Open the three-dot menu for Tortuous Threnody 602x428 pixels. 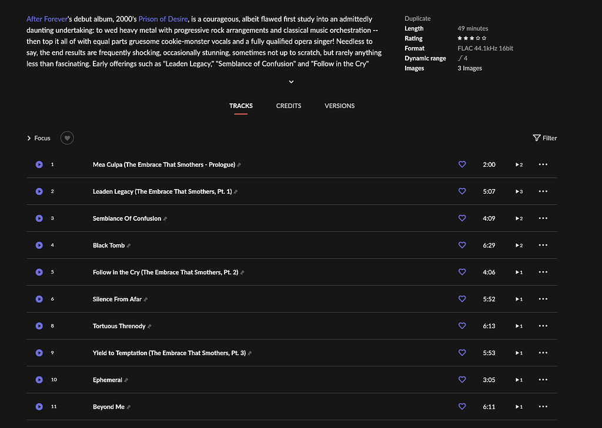coord(543,326)
